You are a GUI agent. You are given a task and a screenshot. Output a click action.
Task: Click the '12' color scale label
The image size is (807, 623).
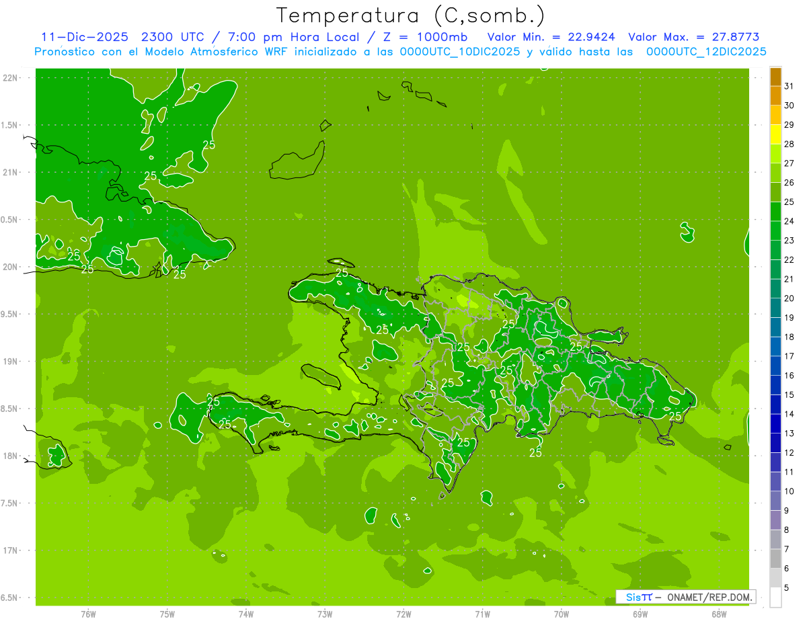point(790,453)
